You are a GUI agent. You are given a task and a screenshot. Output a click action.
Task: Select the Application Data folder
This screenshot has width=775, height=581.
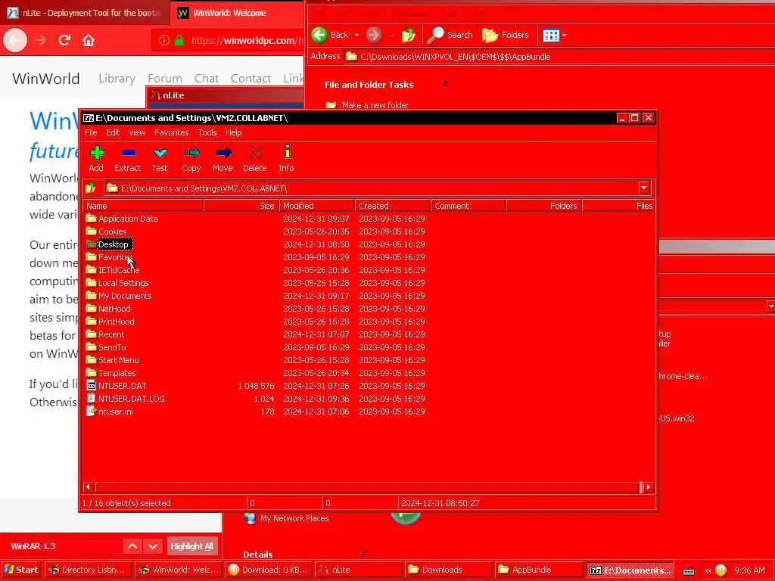[122, 219]
